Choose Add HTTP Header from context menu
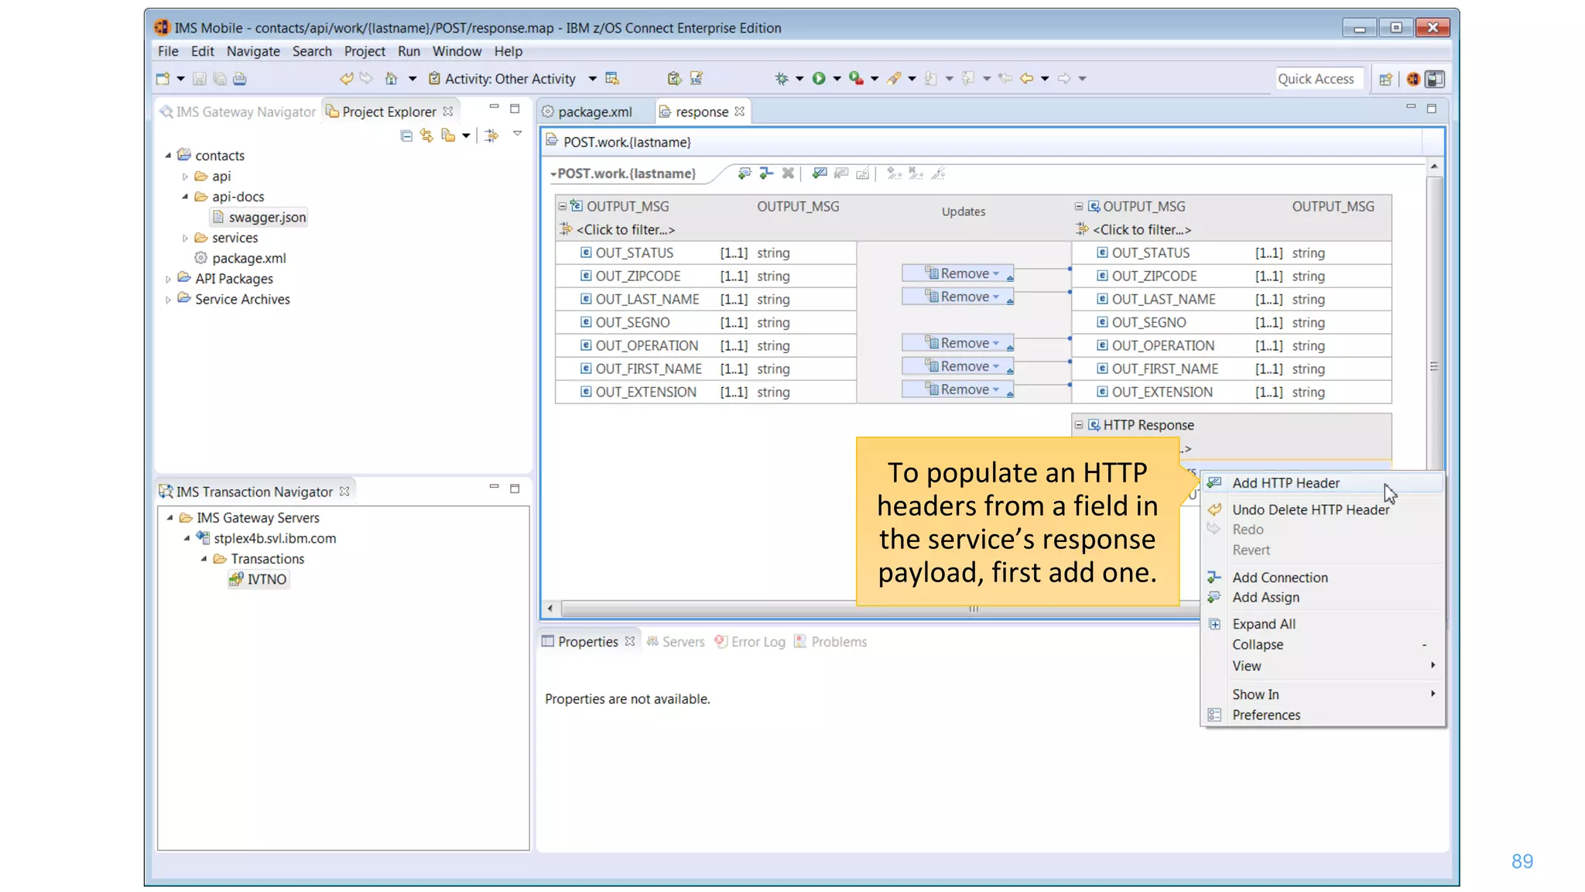 point(1322,483)
